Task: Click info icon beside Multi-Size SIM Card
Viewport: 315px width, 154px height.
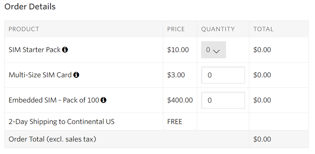Action: 76,75
